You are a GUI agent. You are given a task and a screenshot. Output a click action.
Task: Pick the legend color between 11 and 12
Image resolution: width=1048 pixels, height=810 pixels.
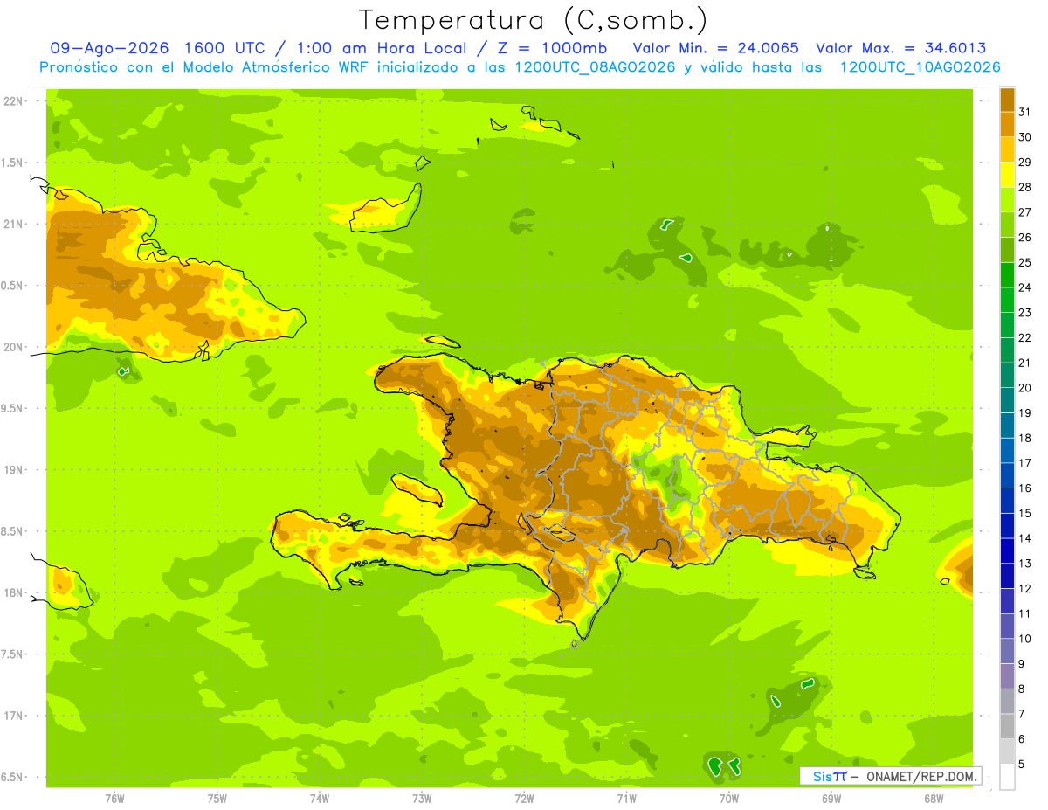click(1007, 601)
